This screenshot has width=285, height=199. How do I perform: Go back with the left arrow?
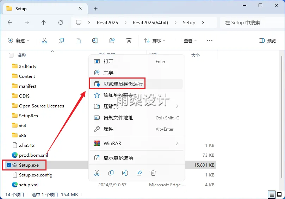click(10, 23)
